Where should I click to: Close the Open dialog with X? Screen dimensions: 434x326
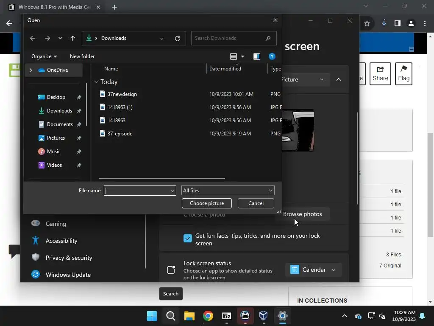[275, 20]
